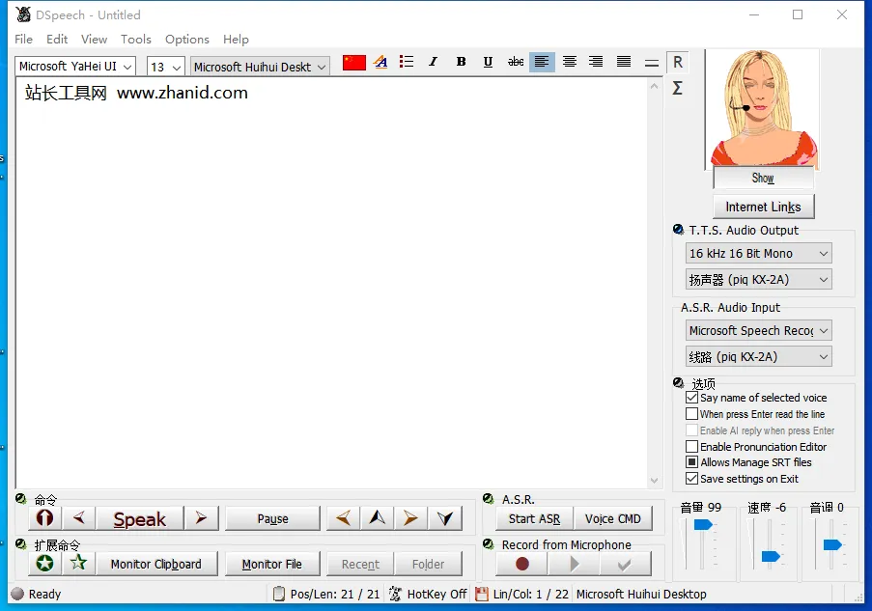
Task: Open the Microsoft Huihui voice dropdown
Action: tap(260, 67)
